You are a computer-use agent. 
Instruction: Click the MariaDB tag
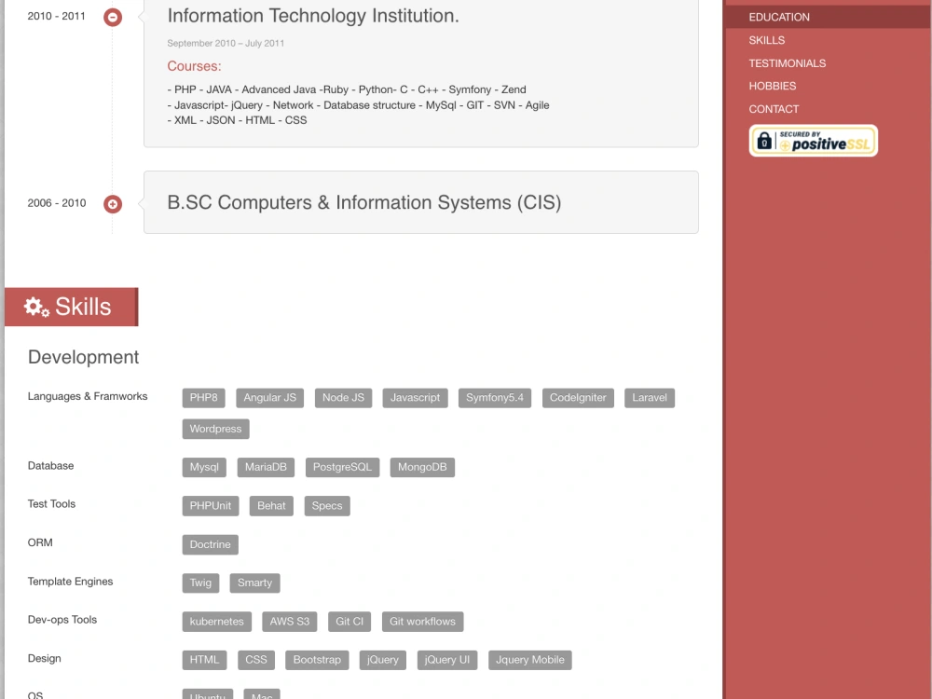[266, 467]
